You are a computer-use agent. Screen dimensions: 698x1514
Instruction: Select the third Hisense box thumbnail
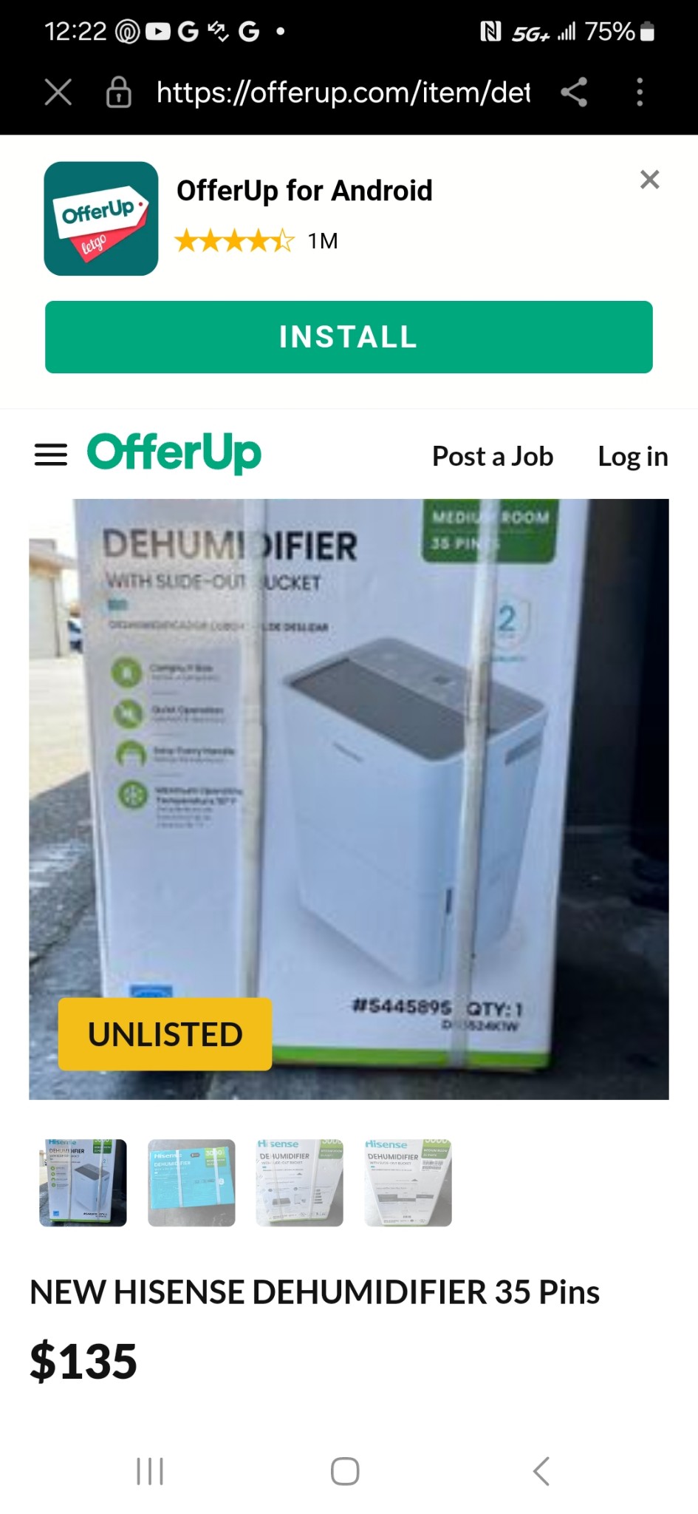(x=300, y=1183)
